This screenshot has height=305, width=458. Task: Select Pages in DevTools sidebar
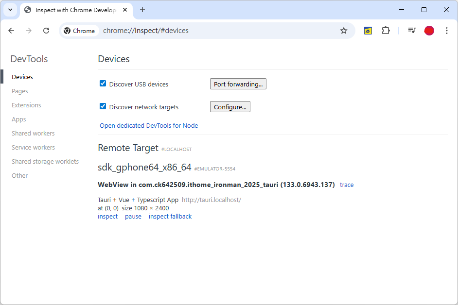[x=20, y=91]
